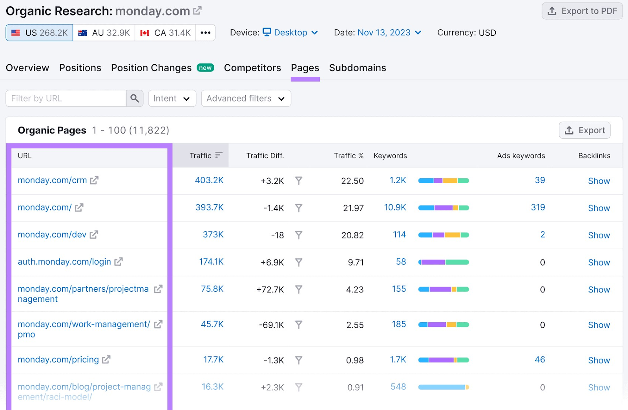628x410 pixels.
Task: Open the Date Nov 13, 2023 dropdown
Action: 389,33
